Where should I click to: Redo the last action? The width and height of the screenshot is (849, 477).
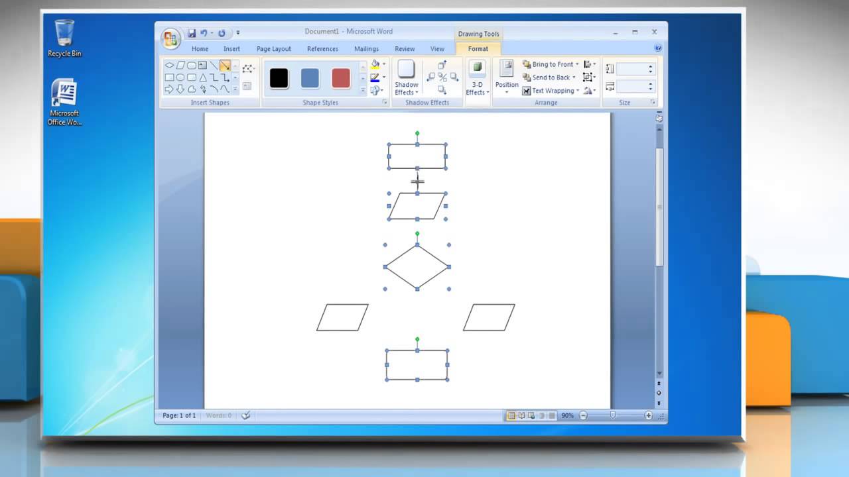222,33
